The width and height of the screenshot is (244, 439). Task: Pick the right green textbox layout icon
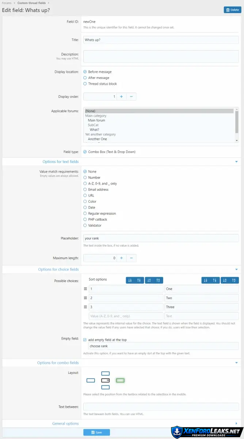(x=120, y=380)
